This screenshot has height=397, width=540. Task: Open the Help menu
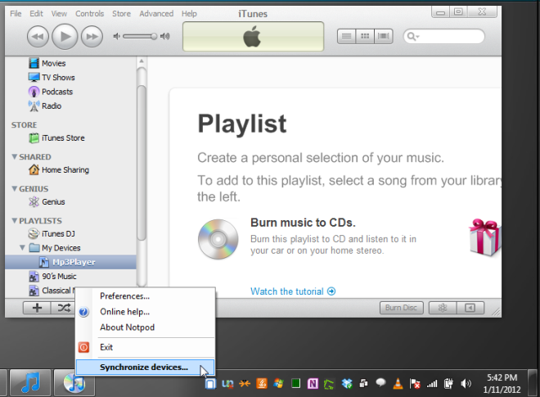pyautogui.click(x=189, y=13)
